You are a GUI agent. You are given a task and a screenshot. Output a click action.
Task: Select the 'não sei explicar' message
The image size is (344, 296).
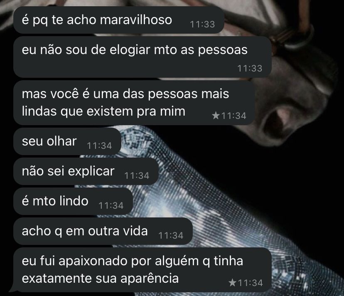pyautogui.click(x=86, y=171)
